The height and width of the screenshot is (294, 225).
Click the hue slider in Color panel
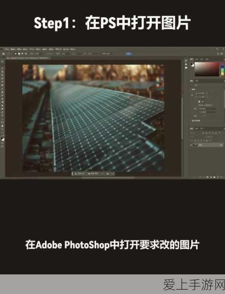point(223,70)
